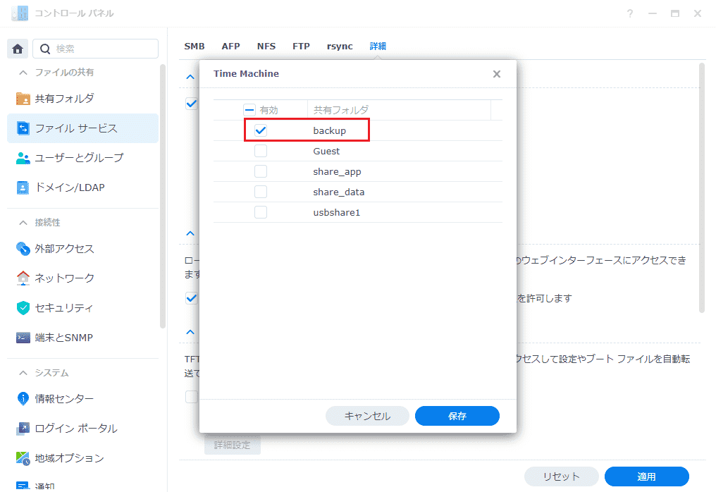Screen dimensions: 716x492
Task: Select the backup folder name
Action: coord(329,130)
